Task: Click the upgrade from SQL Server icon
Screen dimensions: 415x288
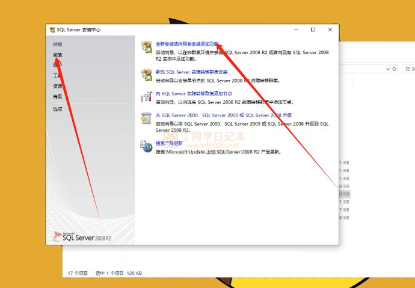Action: pyautogui.click(x=146, y=118)
